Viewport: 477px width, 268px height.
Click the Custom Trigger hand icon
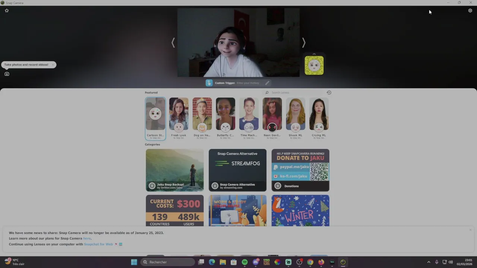point(209,83)
